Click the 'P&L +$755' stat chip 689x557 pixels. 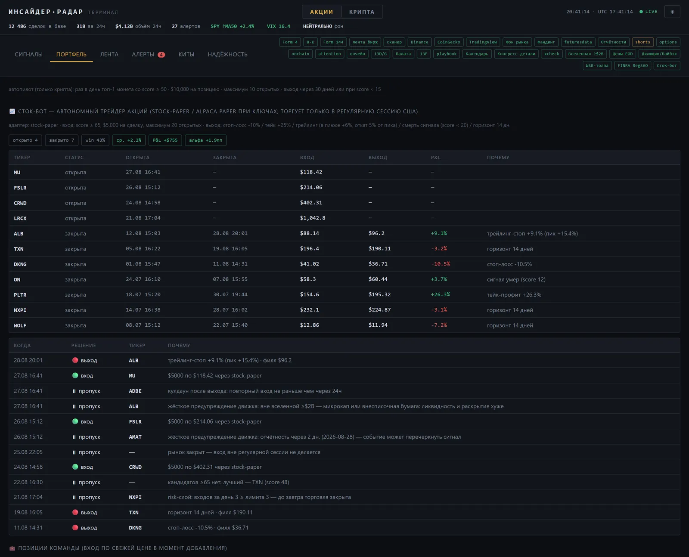pyautogui.click(x=165, y=140)
